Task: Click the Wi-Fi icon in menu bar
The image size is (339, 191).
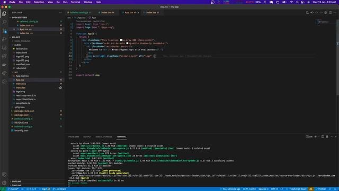Action: 291,2
